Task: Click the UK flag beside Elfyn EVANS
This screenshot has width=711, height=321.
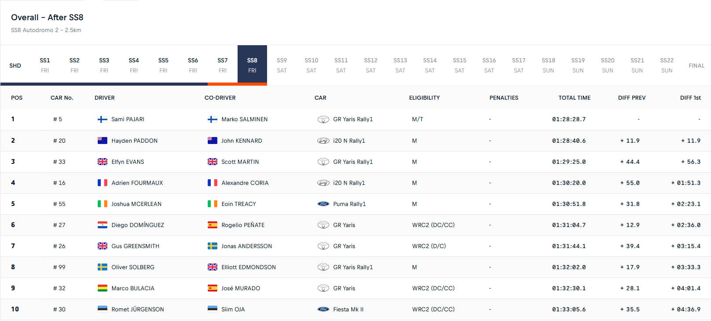Action: (x=103, y=162)
